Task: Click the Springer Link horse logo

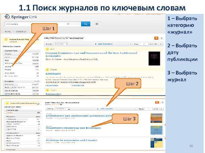Action: (x=7, y=17)
